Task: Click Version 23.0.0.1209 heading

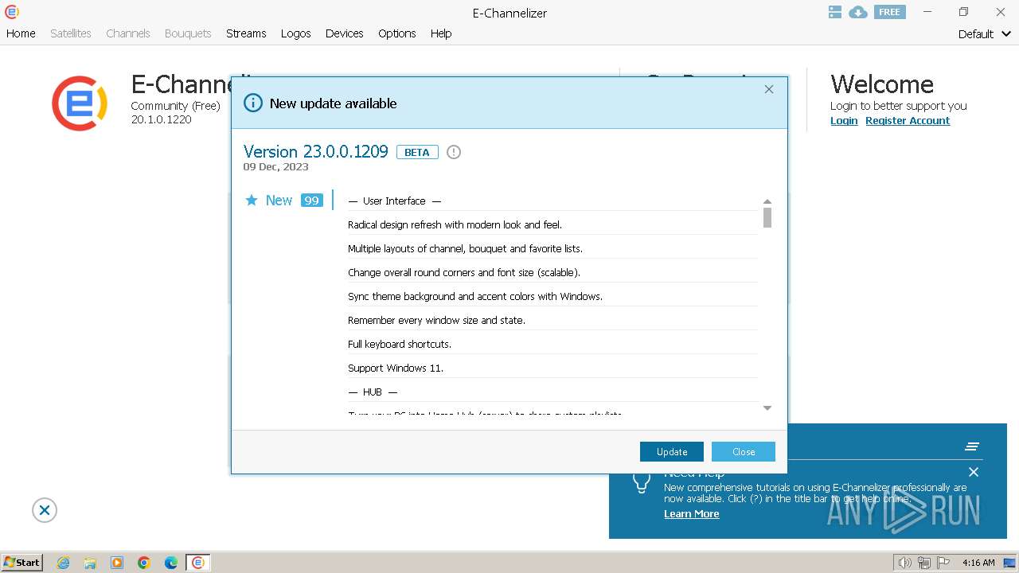Action: point(316,151)
